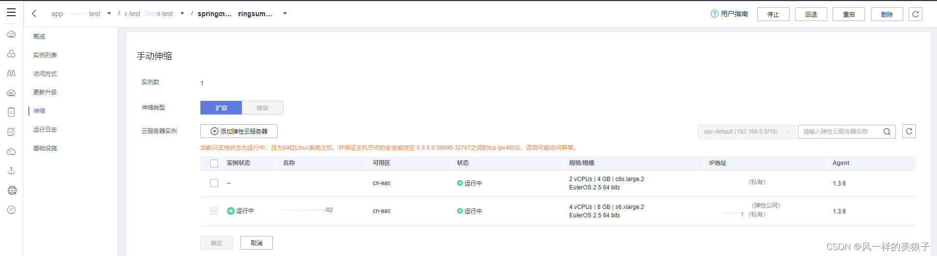The image size is (937, 256).
Task: Click the 实例状态 column header
Action: pos(239,163)
